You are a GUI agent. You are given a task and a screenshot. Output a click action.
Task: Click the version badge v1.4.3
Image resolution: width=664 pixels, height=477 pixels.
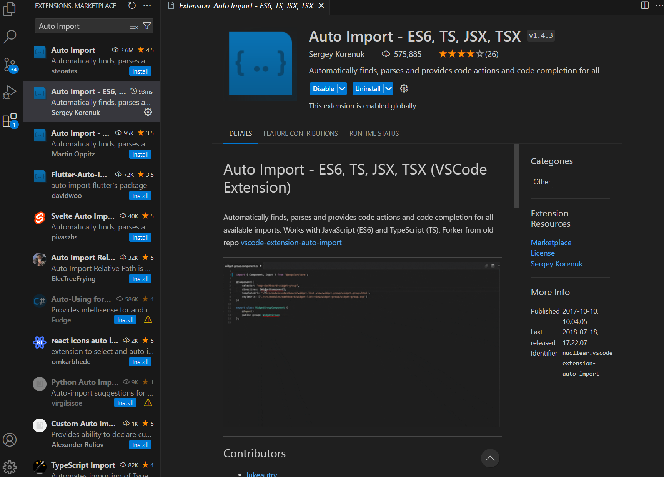click(541, 35)
